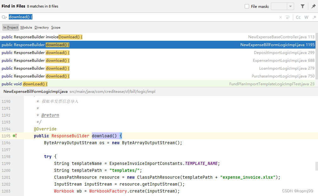Click the search field containing download() {
Viewport: 318px width, 196px height.
tap(142, 17)
